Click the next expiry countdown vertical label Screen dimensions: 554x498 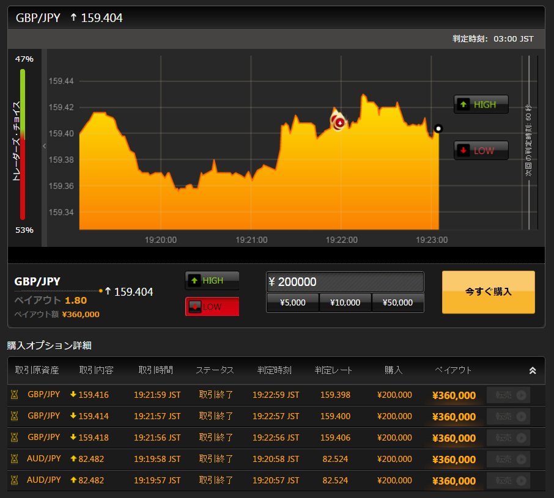[x=528, y=140]
